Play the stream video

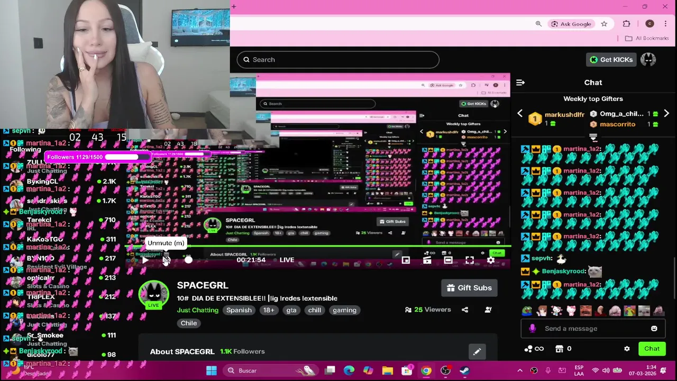(x=145, y=260)
